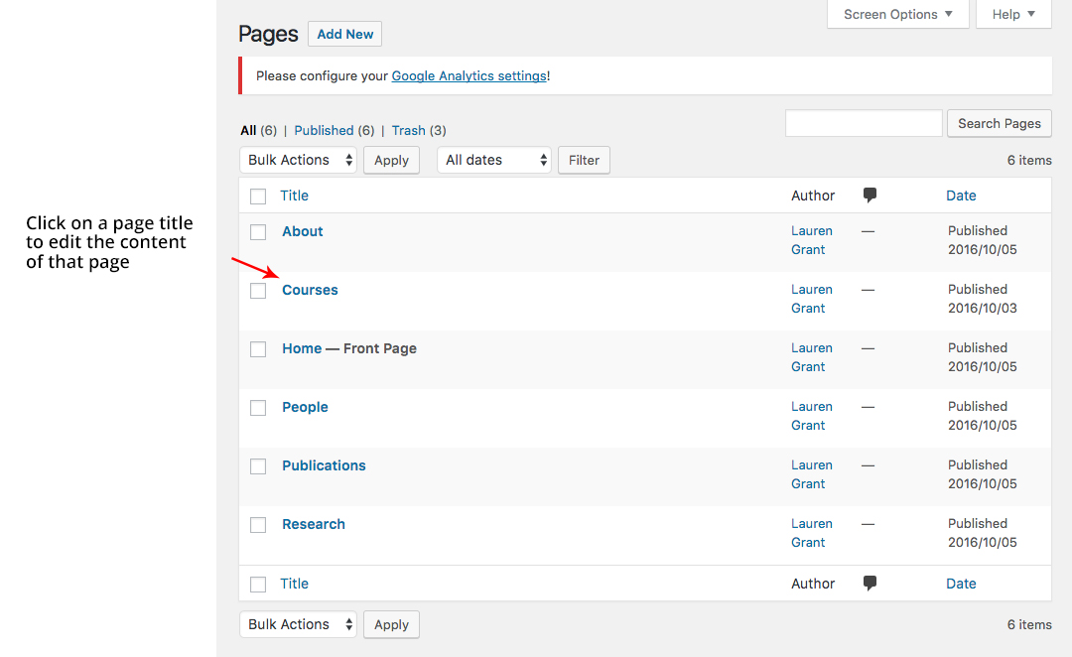Open the Bulk Actions dropdown
The height and width of the screenshot is (657, 1072).
point(298,159)
